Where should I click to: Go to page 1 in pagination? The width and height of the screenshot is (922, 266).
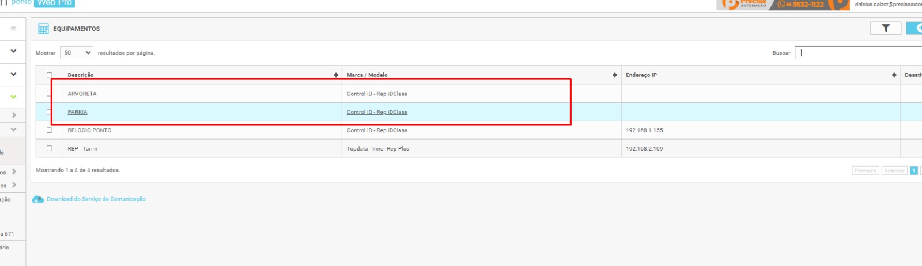click(913, 171)
